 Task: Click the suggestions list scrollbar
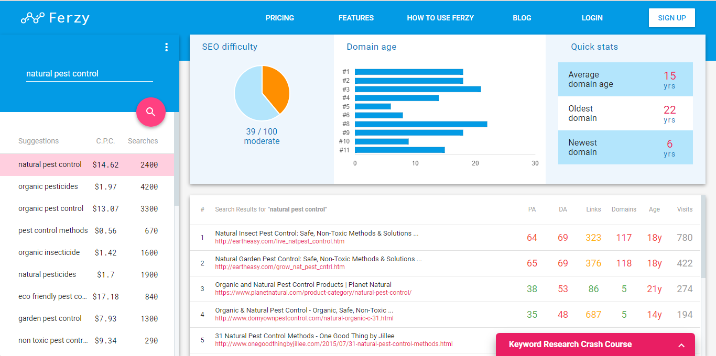[177, 157]
